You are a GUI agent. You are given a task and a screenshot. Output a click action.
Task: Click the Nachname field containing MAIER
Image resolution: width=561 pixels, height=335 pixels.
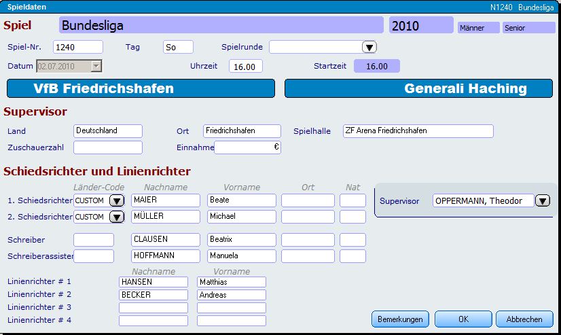165,200
